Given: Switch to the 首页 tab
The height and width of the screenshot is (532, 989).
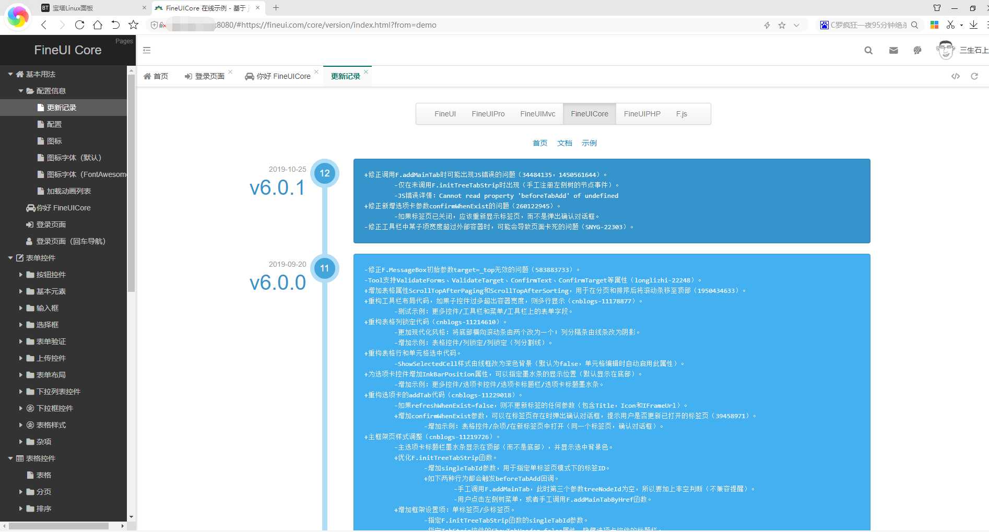Looking at the screenshot, I should (x=156, y=76).
